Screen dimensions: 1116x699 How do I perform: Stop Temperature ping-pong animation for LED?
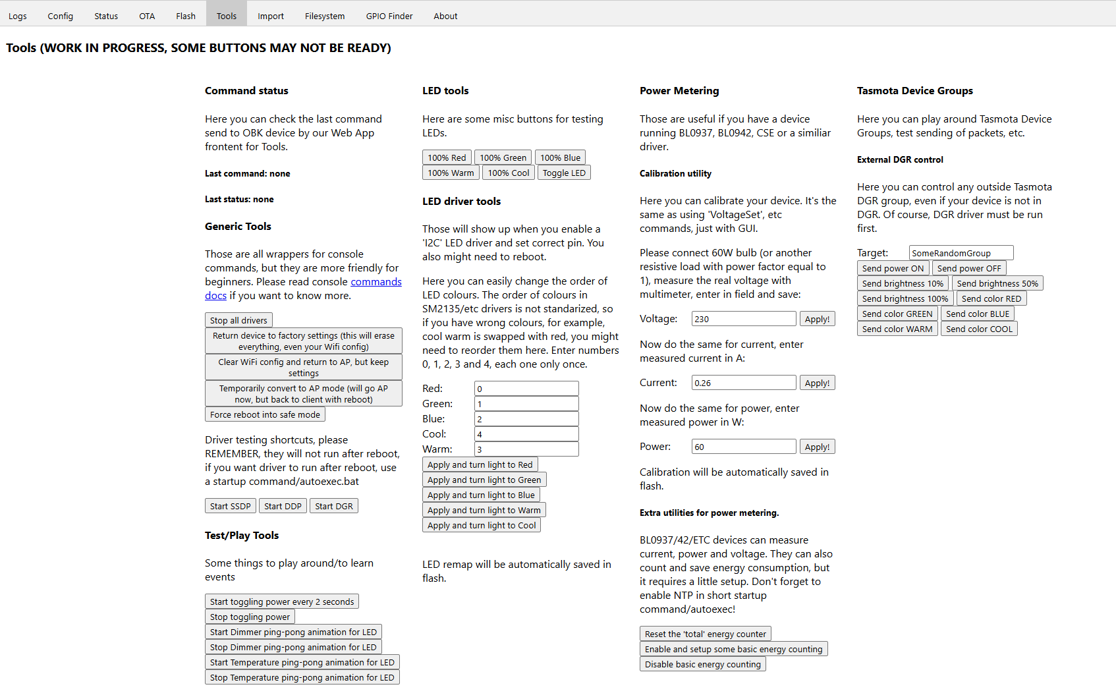tap(302, 677)
